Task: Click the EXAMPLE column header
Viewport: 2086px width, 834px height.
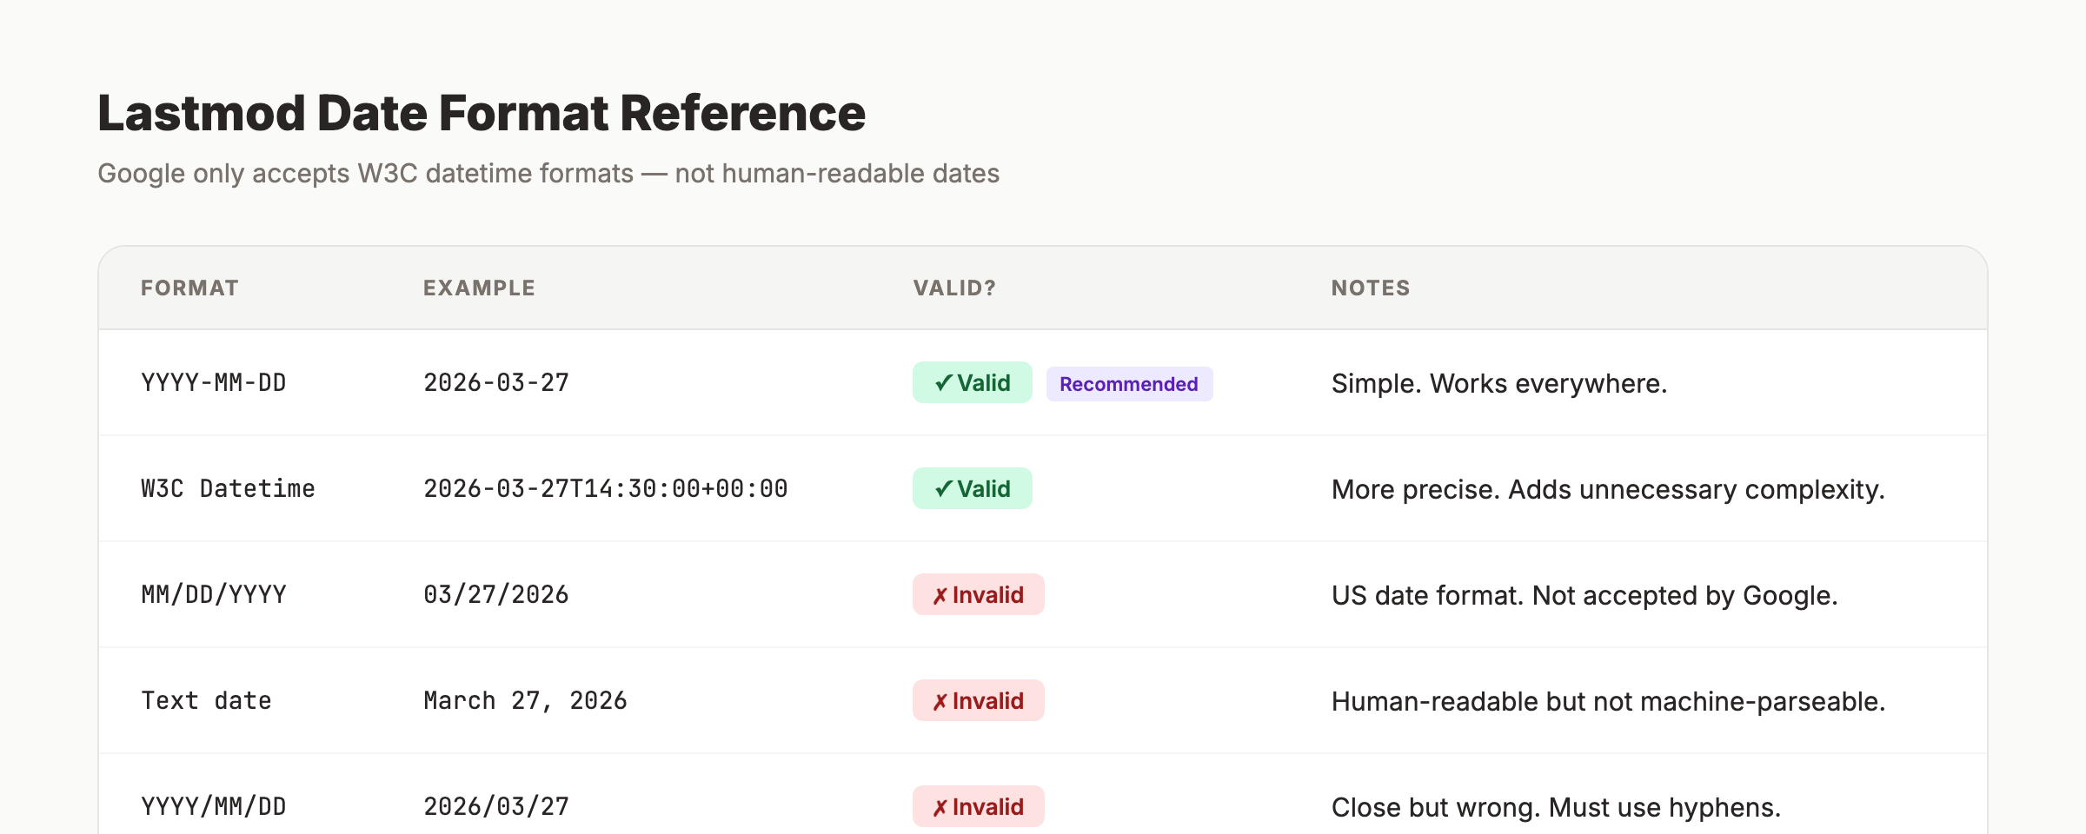Action: [479, 288]
